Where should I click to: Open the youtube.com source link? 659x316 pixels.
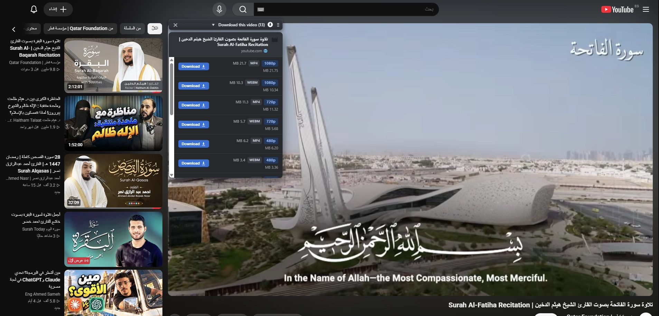(254, 51)
